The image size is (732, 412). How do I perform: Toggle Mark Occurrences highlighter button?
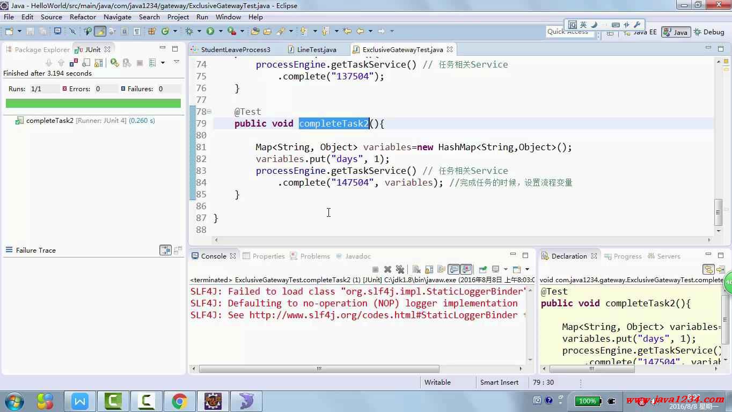pos(100,32)
